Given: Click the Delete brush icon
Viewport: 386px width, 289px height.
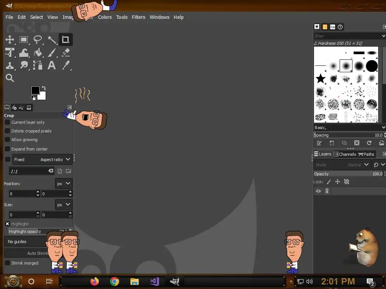Looking at the screenshot, I should point(357,143).
